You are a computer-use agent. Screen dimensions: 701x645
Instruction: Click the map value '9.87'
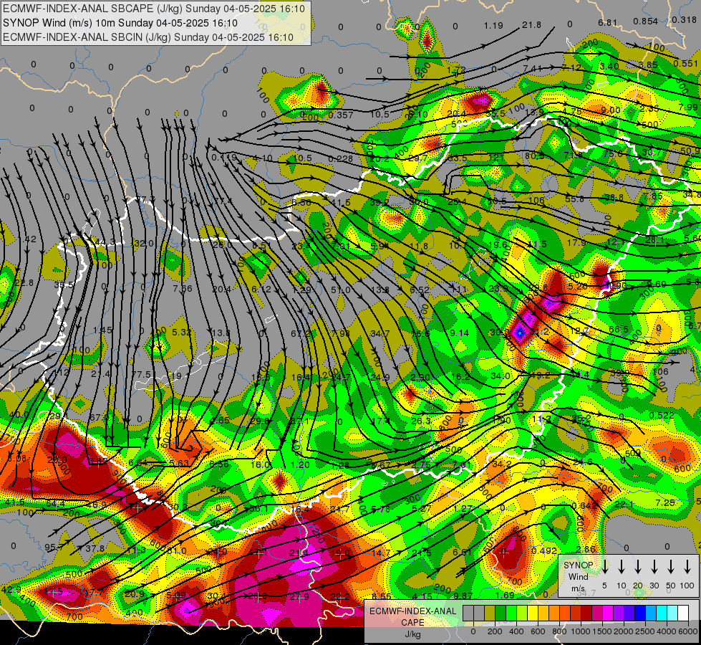[x=463, y=596]
